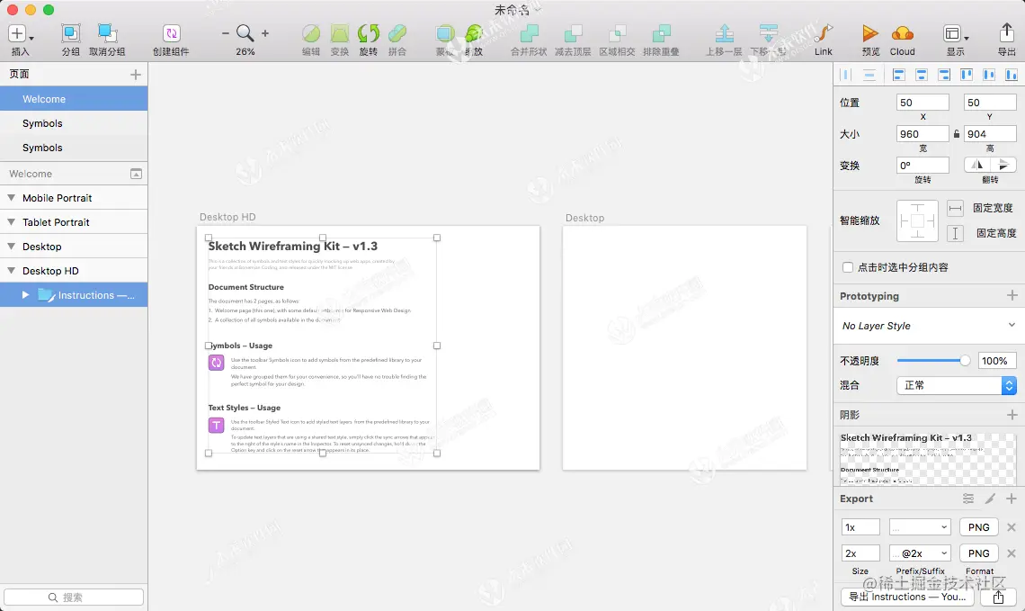Click the align top edges icon
This screenshot has width=1025, height=611.
coord(967,76)
